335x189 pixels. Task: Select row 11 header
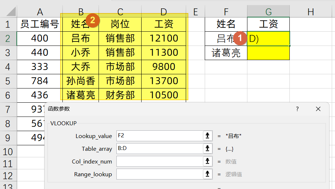click(8, 164)
